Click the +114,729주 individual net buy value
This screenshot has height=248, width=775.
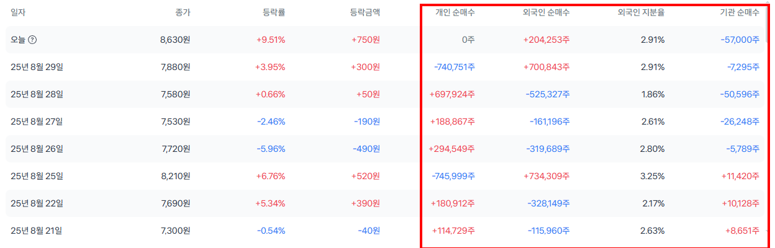(x=452, y=231)
